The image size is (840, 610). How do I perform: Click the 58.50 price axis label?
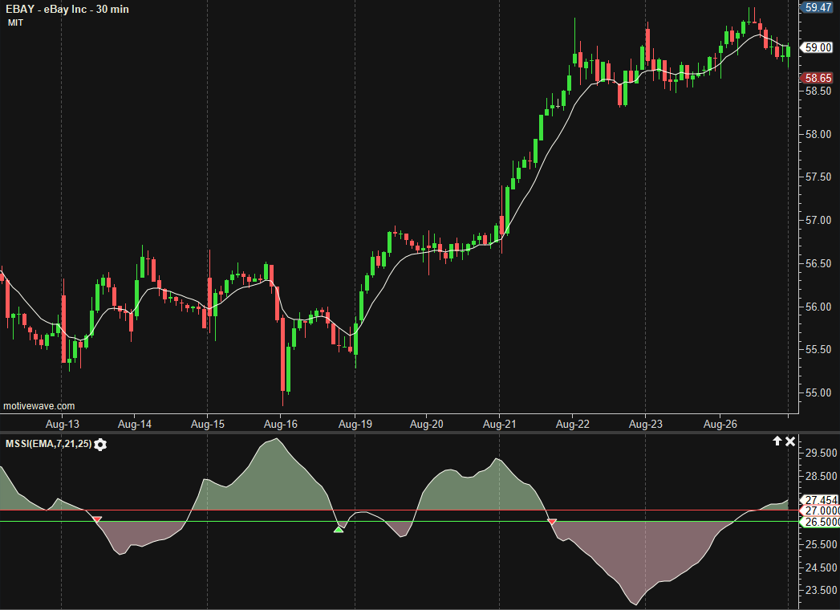click(x=818, y=91)
